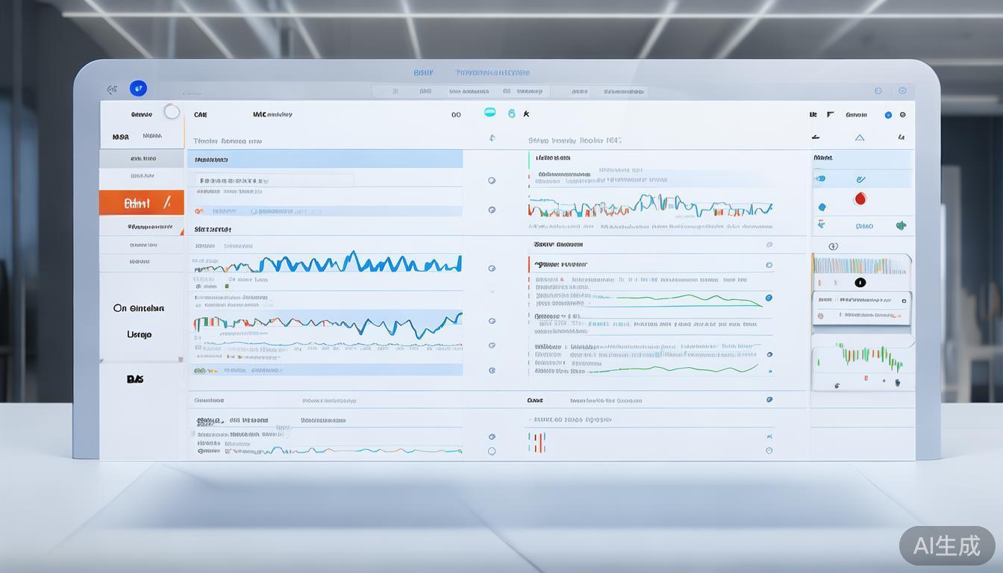The width and height of the screenshot is (1003, 573).
Task: Toggle the round switch at sidebar top
Action: pos(172,112)
